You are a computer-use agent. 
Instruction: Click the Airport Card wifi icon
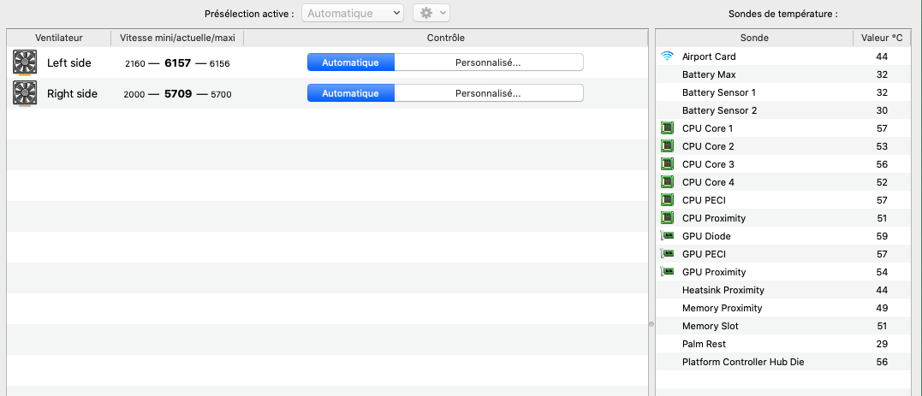tap(668, 56)
